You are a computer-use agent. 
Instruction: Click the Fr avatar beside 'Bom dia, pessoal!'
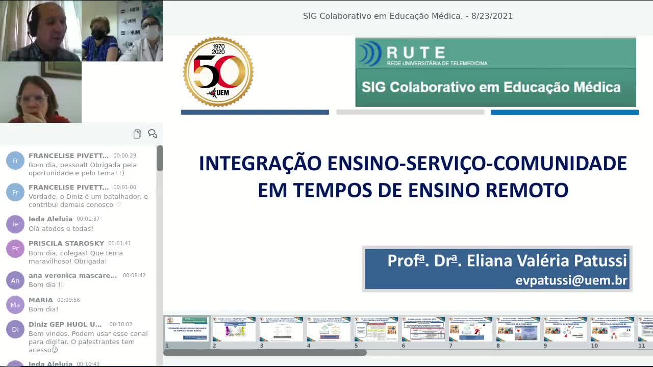point(15,161)
